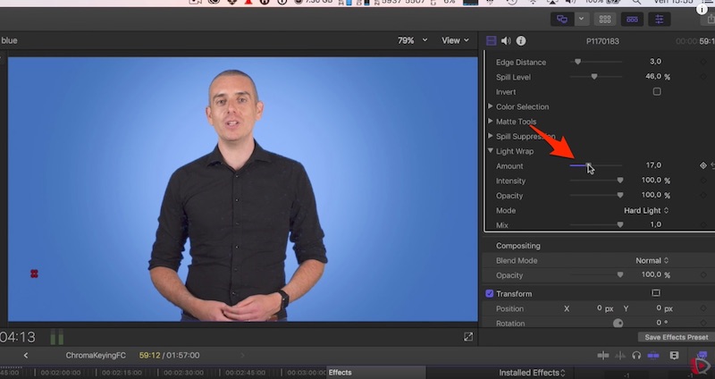Image resolution: width=715 pixels, height=379 pixels.
Task: Toggle the secondary display button
Action: (562, 19)
